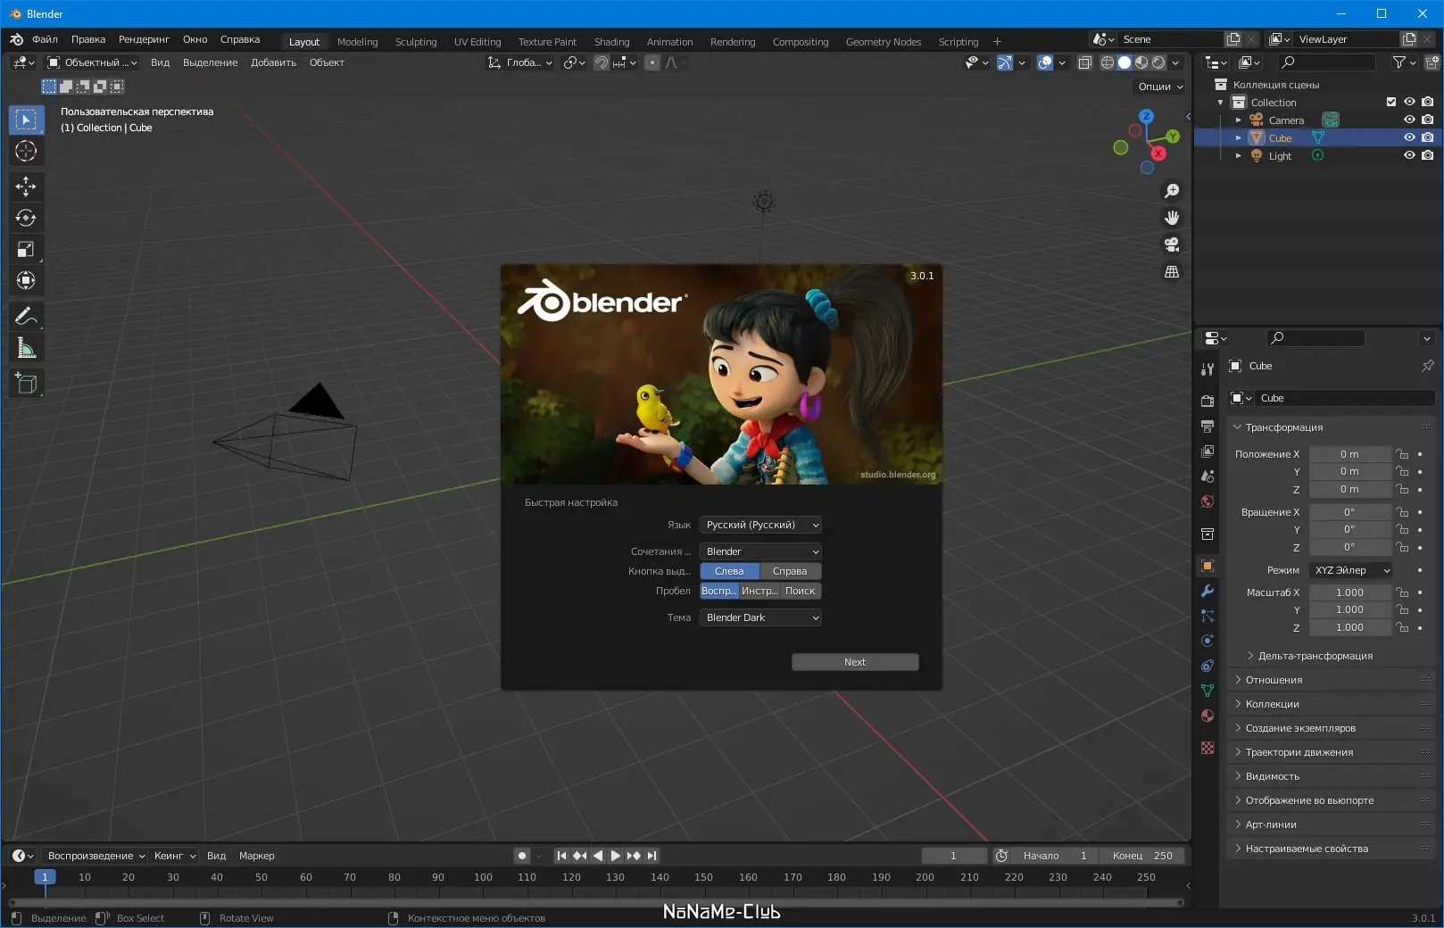Start playback with the play button
1444x928 pixels.
point(615,856)
